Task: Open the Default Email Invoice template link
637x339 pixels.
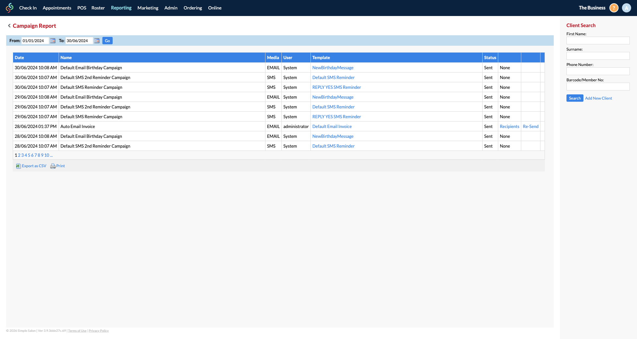Action: point(332,127)
